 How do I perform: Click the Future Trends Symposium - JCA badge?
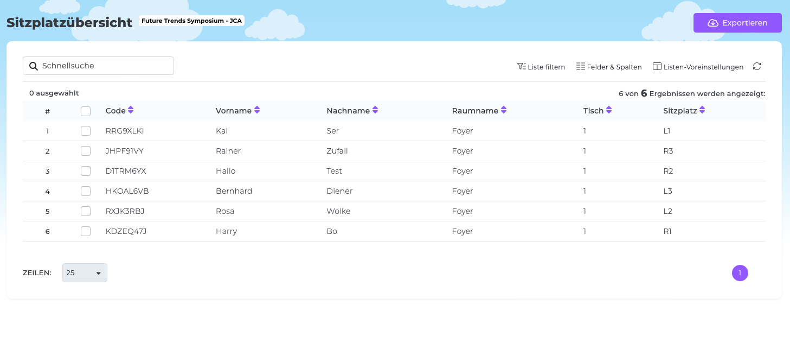pos(191,21)
